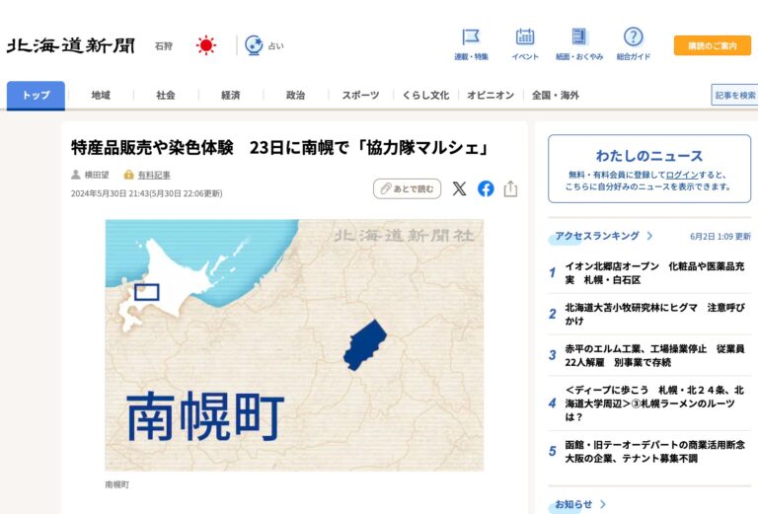Select the トップ tab
758x514 pixels.
pyautogui.click(x=36, y=95)
